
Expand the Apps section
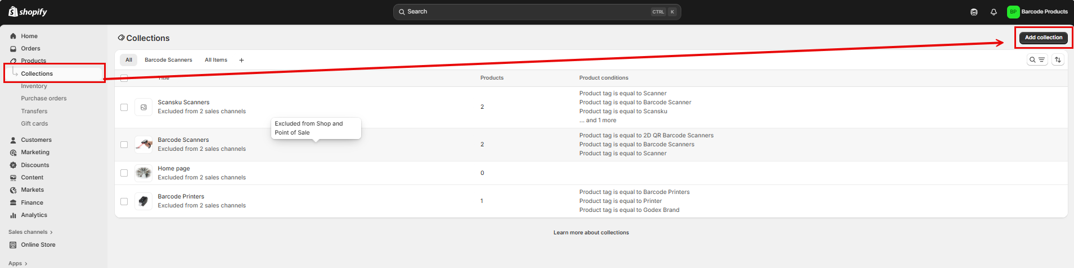coord(17,264)
